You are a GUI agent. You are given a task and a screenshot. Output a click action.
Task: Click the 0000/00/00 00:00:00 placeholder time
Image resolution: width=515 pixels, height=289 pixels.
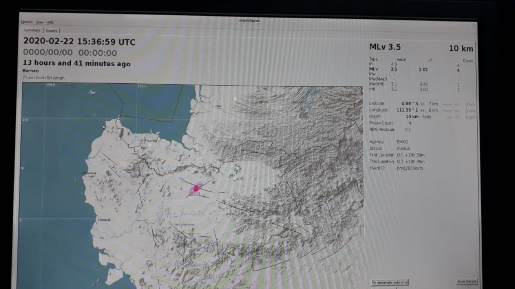(70, 53)
